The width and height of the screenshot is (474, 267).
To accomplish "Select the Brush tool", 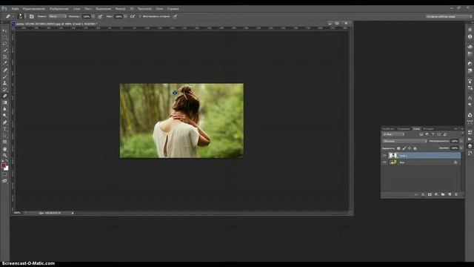I will (x=5, y=76).
